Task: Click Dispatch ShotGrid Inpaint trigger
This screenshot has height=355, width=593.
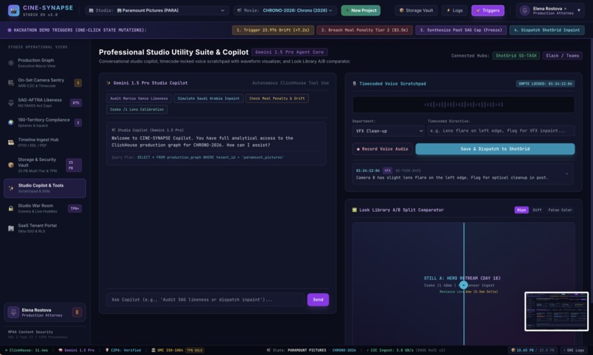Action: pos(547,30)
